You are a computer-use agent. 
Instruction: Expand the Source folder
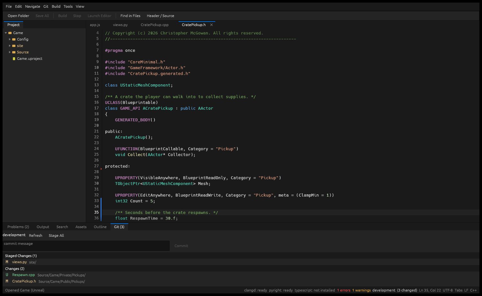tap(10, 52)
